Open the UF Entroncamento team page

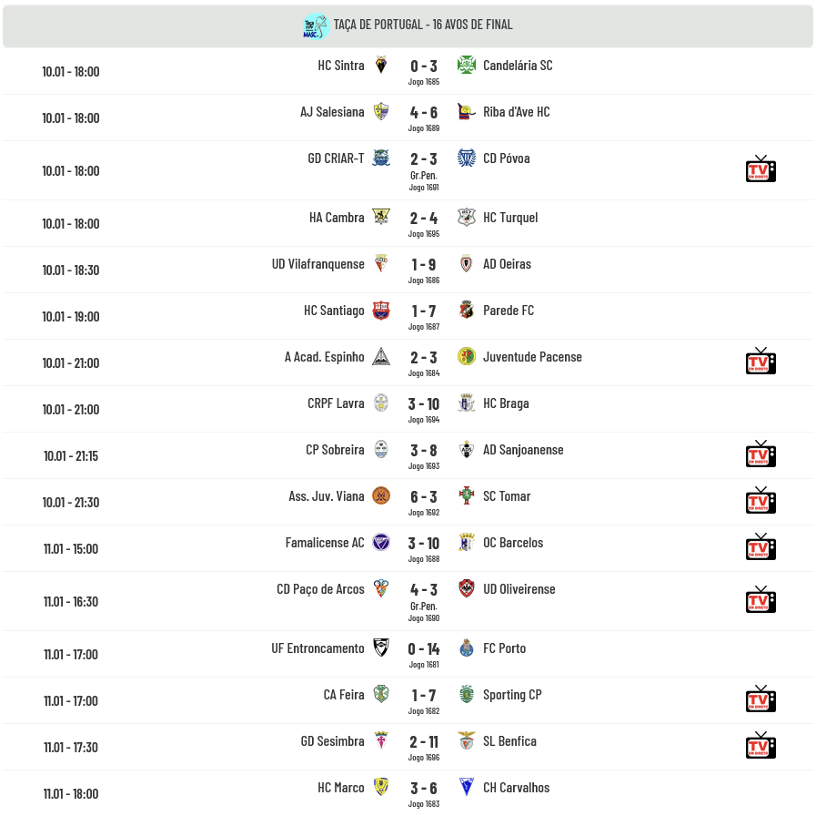[x=317, y=648]
